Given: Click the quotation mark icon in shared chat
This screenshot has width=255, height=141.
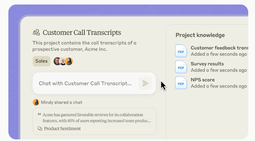Looking at the screenshot, I should coord(39,115).
